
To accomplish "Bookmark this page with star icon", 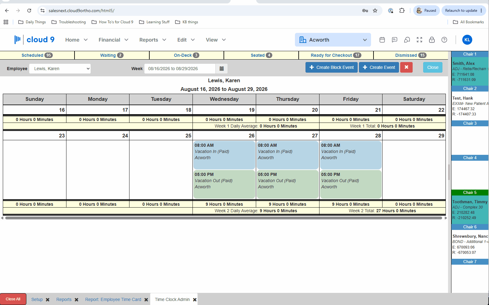I will [375, 11].
